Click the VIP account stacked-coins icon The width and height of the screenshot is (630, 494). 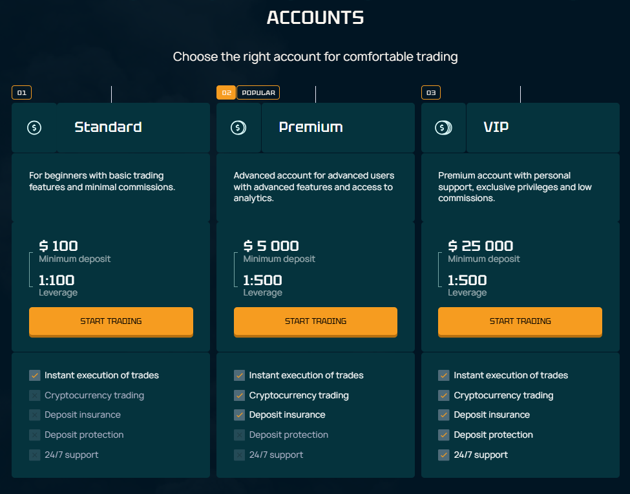tap(443, 128)
